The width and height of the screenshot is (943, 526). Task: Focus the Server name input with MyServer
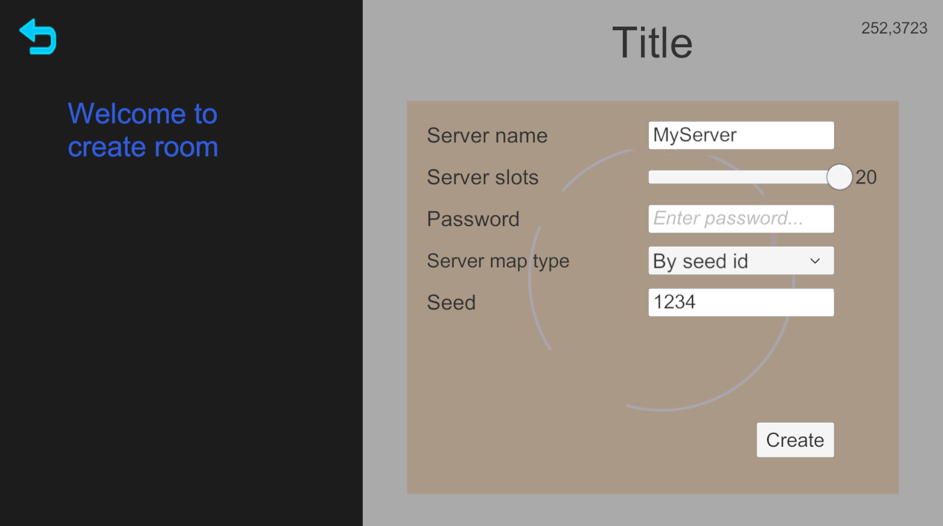click(741, 135)
